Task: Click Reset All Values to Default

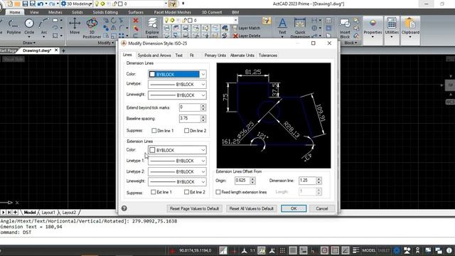Action: [x=251, y=208]
